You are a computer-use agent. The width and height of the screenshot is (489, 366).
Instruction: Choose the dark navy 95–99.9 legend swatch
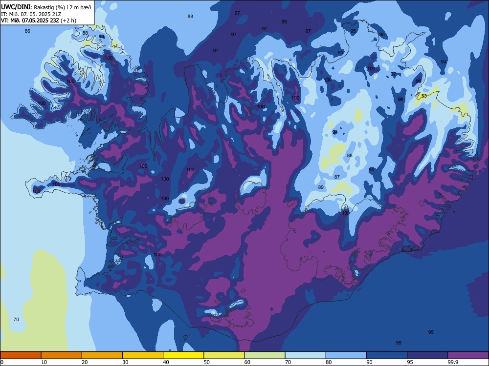point(427,355)
